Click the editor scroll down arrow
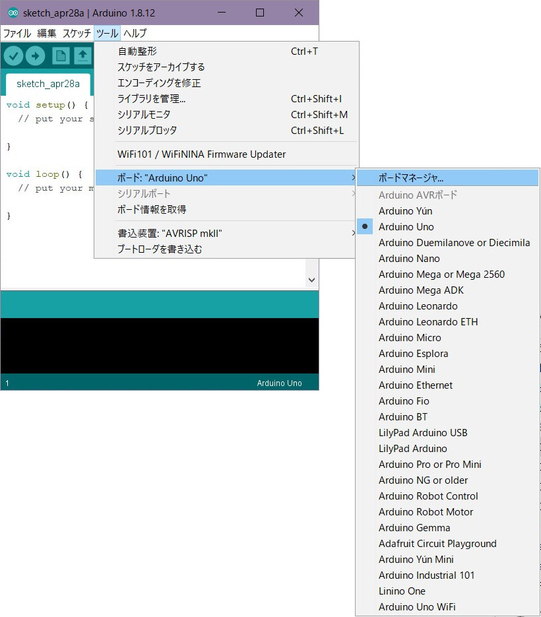Screen dimensions: 541x617 pos(311,280)
